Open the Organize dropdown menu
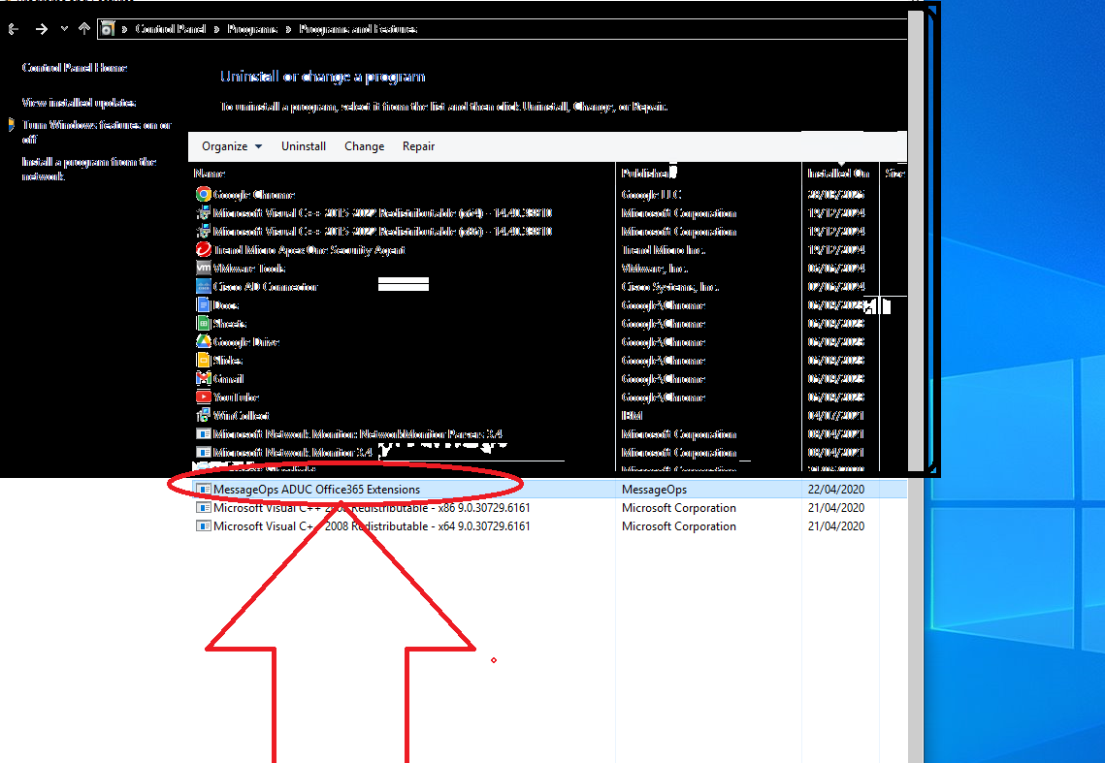This screenshot has width=1105, height=763. pyautogui.click(x=232, y=146)
